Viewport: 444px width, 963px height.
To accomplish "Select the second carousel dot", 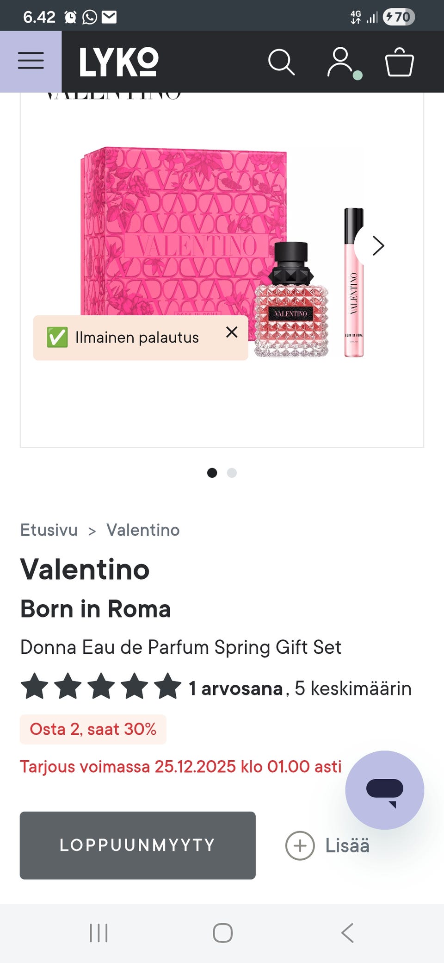I will (232, 473).
